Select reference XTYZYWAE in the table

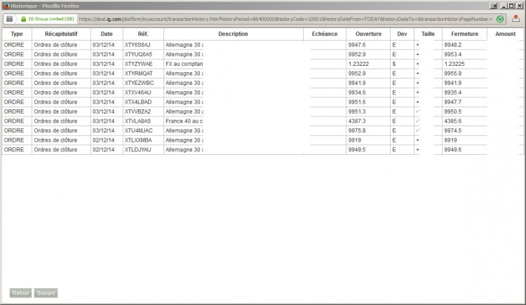click(139, 64)
